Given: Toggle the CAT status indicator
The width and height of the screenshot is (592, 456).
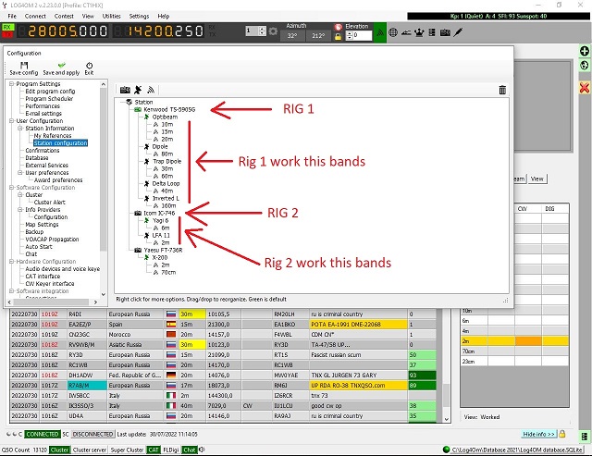Looking at the screenshot, I should 154,450.
